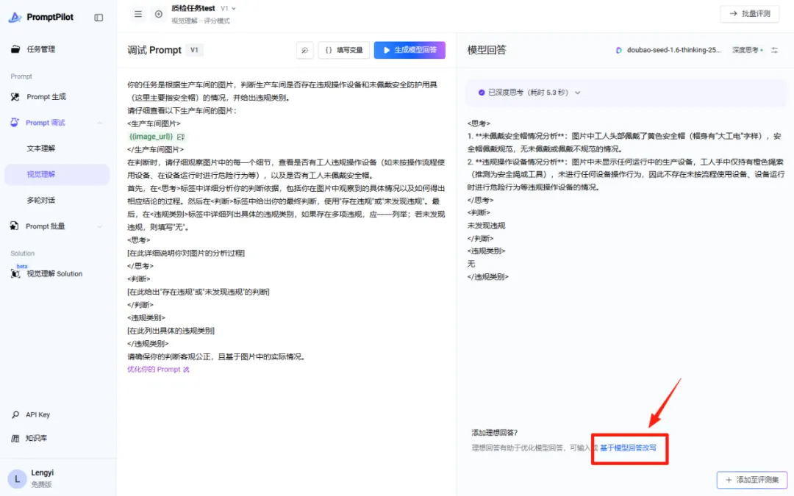Expand the 已深度思考 thinking details
This screenshot has height=496, width=794.
577,93
